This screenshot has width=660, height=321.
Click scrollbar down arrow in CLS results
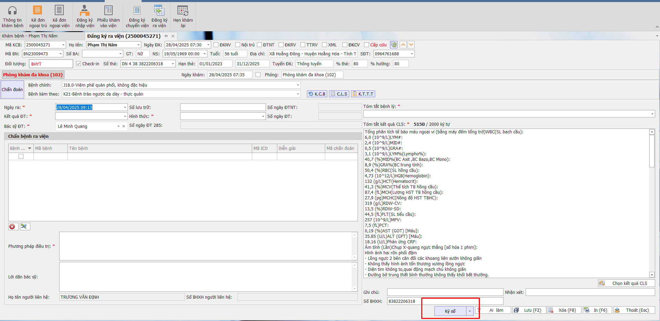(652, 275)
